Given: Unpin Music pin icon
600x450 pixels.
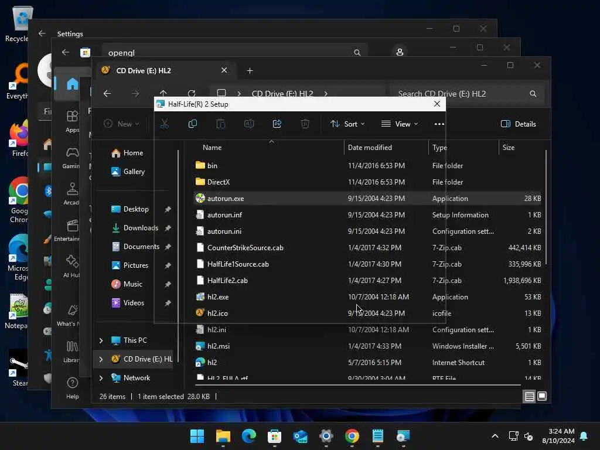Looking at the screenshot, I should coord(168,284).
